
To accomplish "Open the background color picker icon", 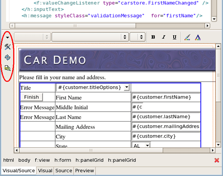I will coord(187,37).
